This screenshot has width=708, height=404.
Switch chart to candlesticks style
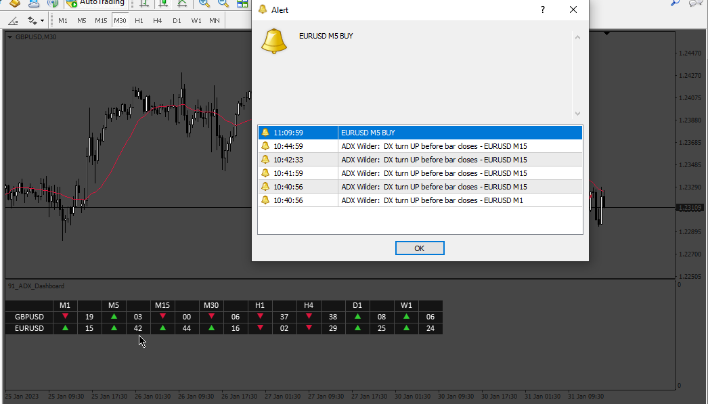(x=163, y=3)
